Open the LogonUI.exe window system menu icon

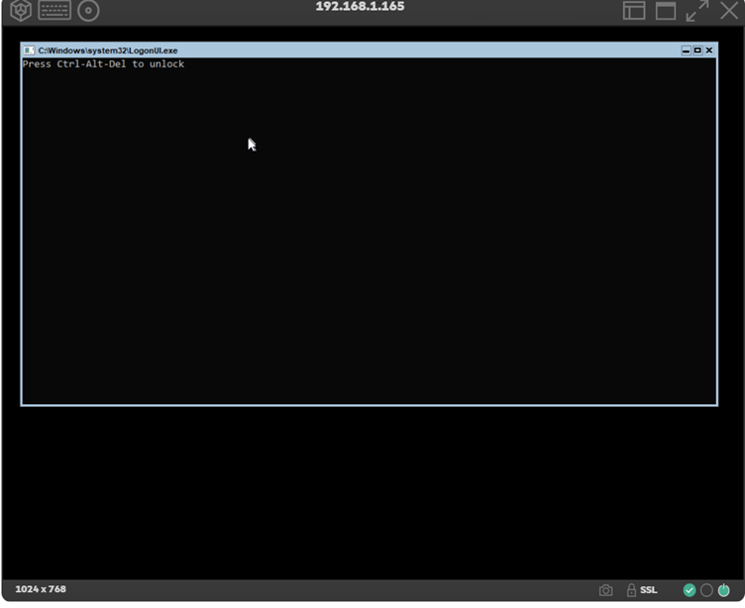pos(29,51)
